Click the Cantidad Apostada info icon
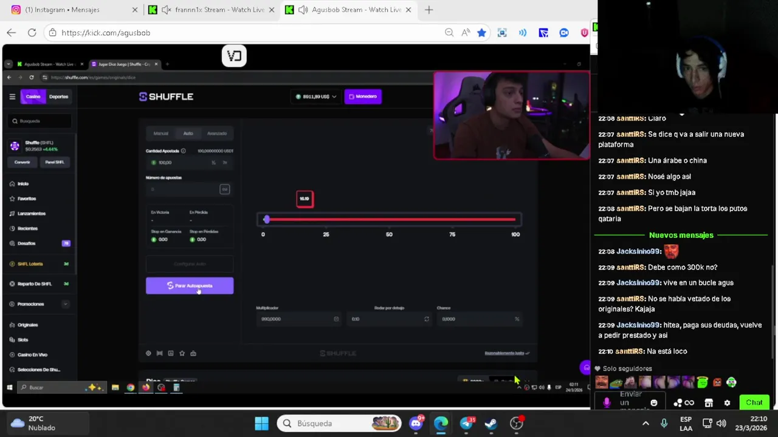 pyautogui.click(x=183, y=151)
